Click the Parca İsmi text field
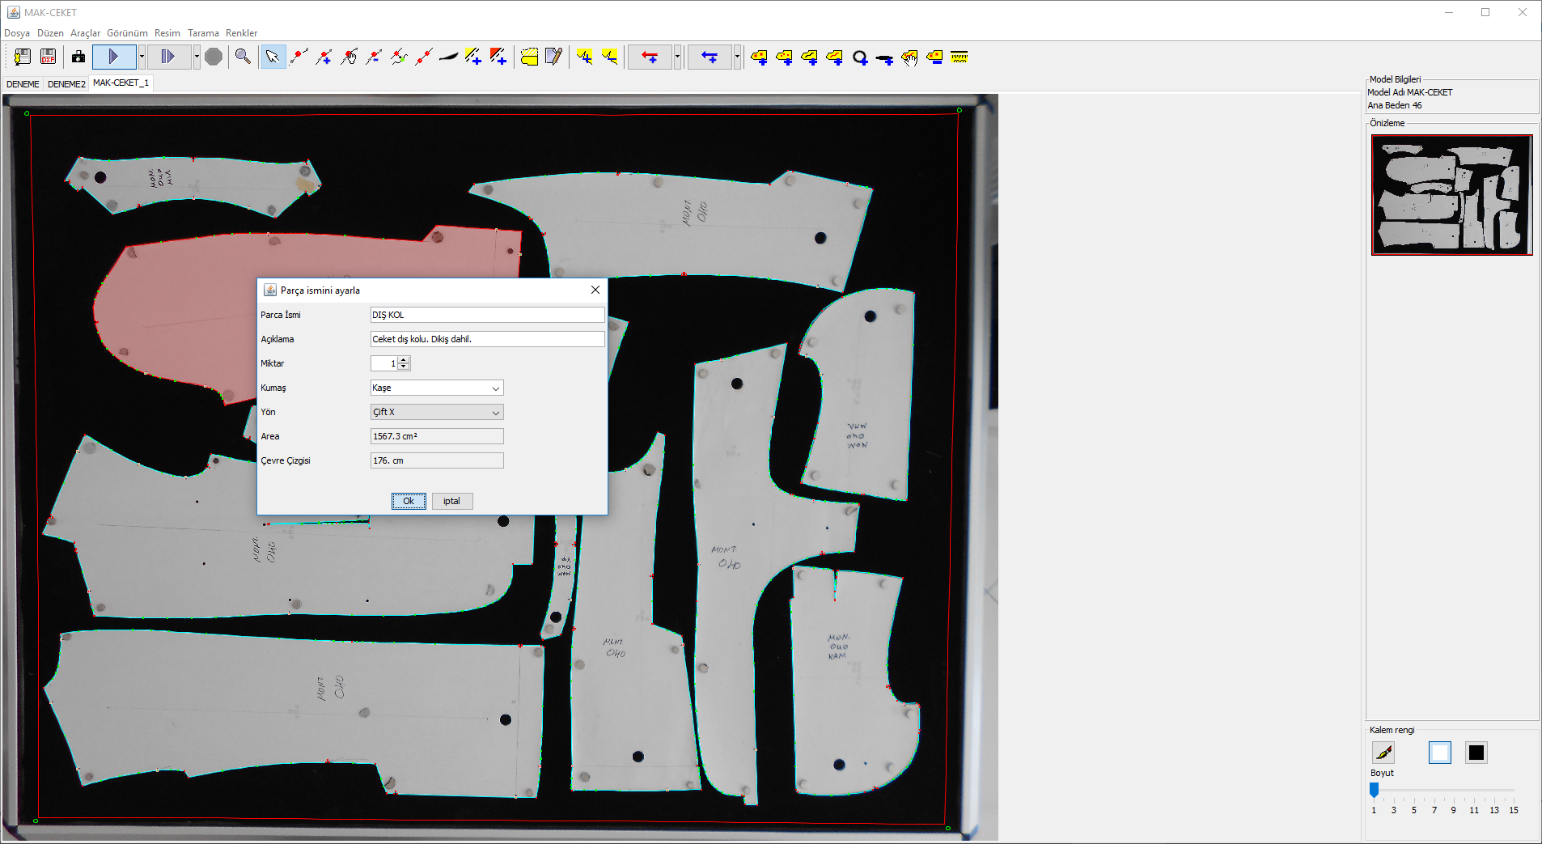The height and width of the screenshot is (844, 1542). click(x=487, y=315)
